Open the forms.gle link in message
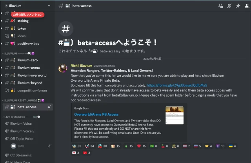This screenshot has height=163, width=251. click(177, 85)
